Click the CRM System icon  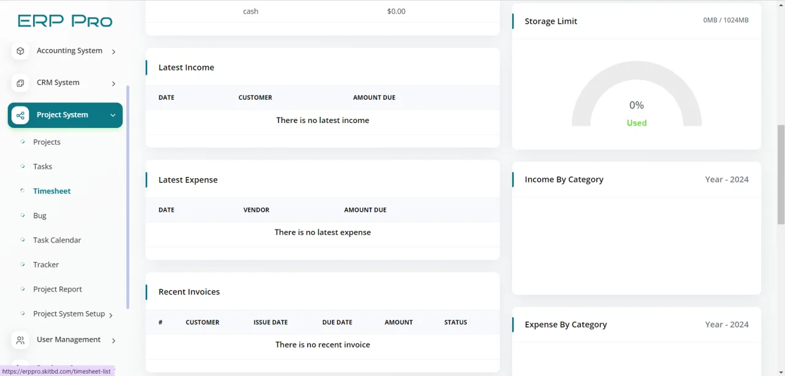click(20, 83)
